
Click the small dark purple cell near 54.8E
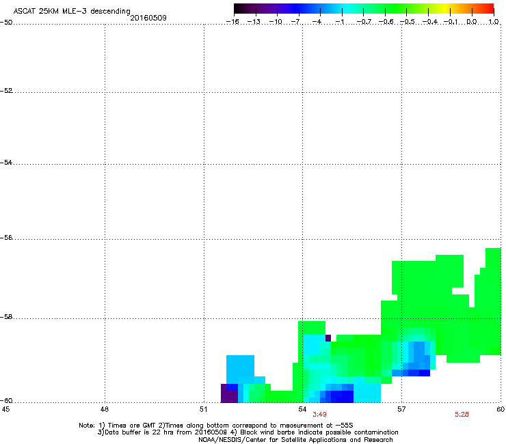pyautogui.click(x=328, y=338)
